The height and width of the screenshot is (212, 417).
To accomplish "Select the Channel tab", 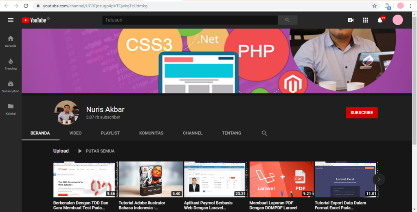I will coord(193,133).
